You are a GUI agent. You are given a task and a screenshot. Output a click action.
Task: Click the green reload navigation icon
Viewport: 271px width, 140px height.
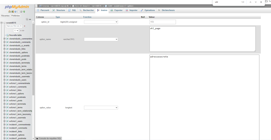point(24,12)
